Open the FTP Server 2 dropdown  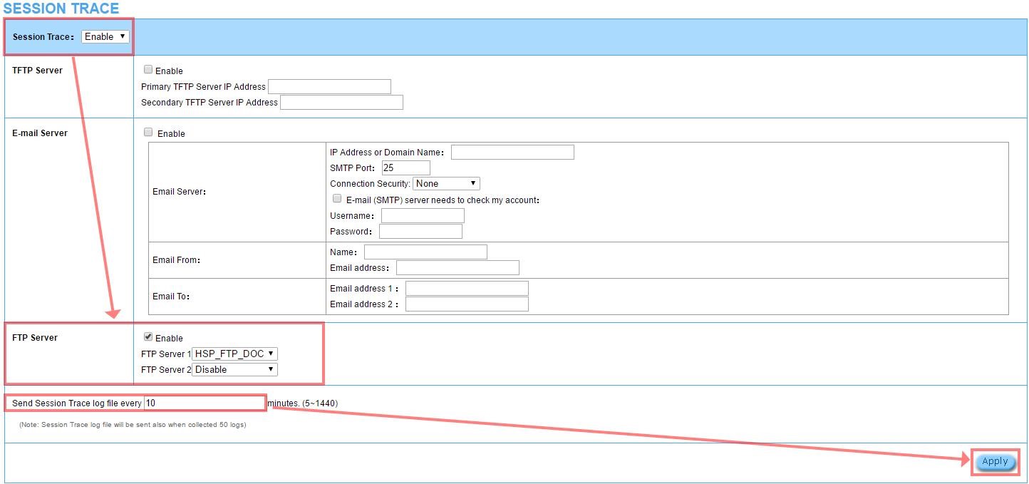234,370
